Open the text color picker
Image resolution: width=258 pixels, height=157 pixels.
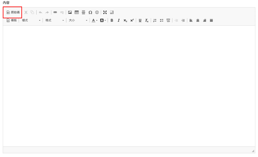tap(95, 20)
